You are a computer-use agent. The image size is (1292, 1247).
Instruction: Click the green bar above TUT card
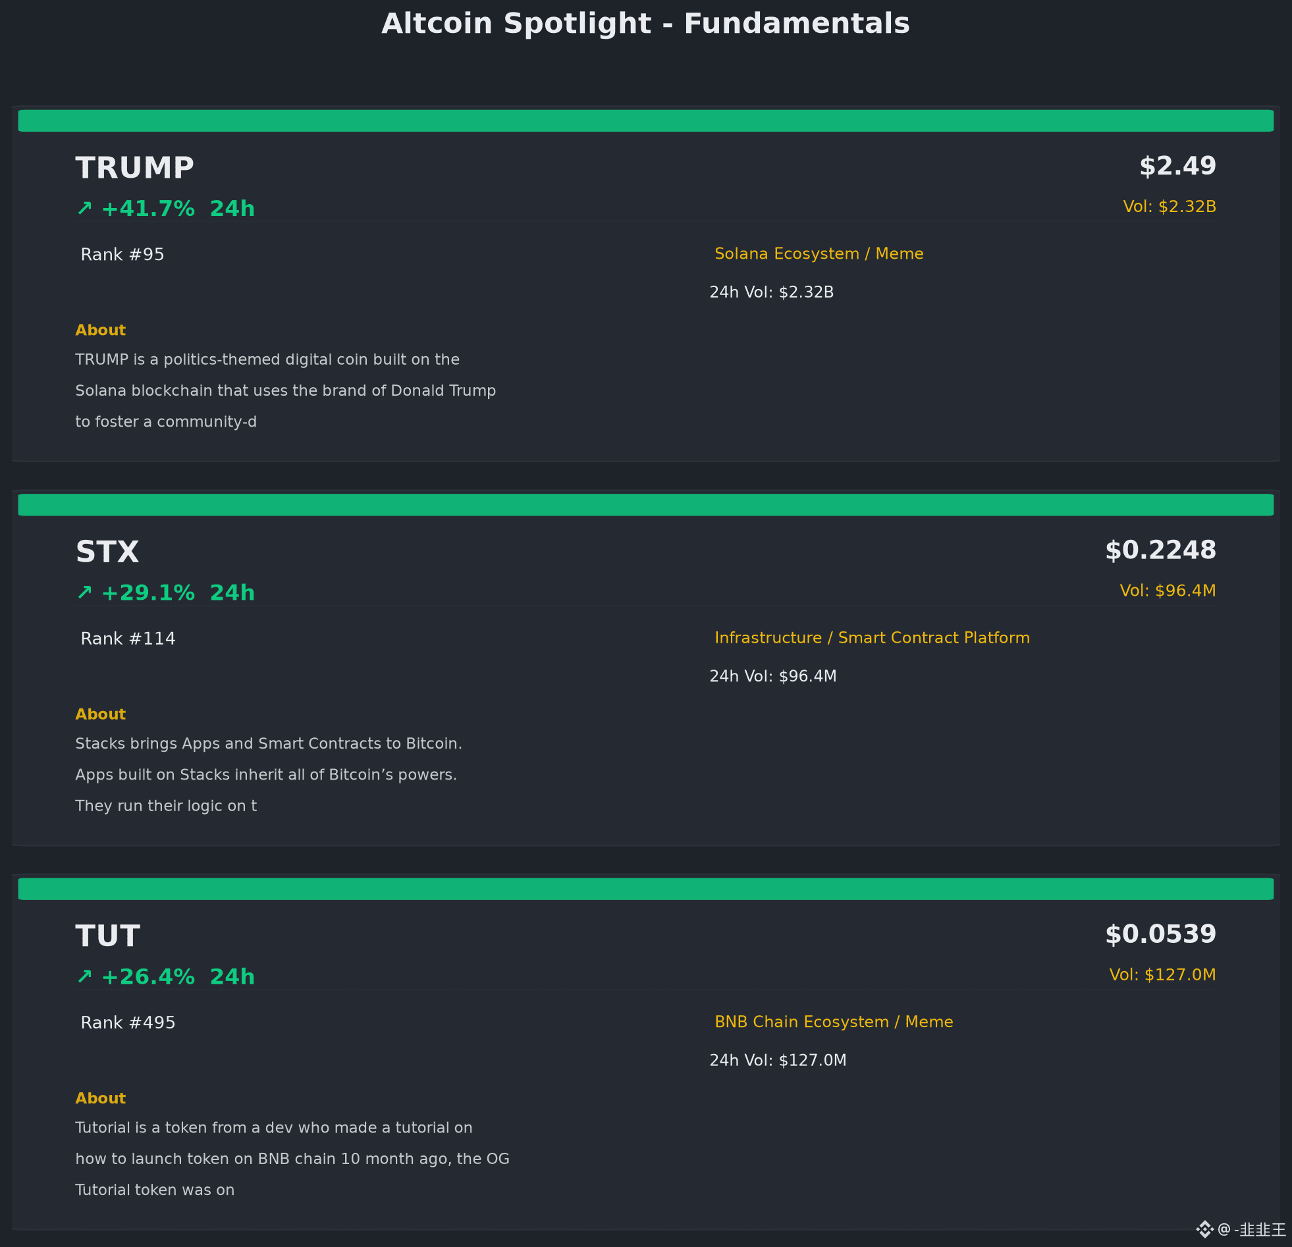(x=646, y=889)
